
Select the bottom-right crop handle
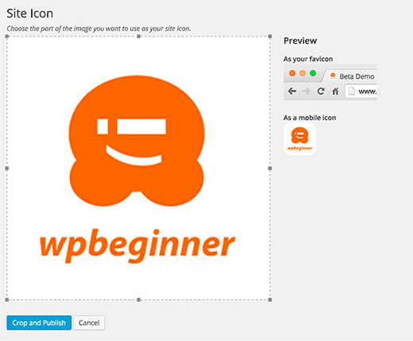[270, 300]
